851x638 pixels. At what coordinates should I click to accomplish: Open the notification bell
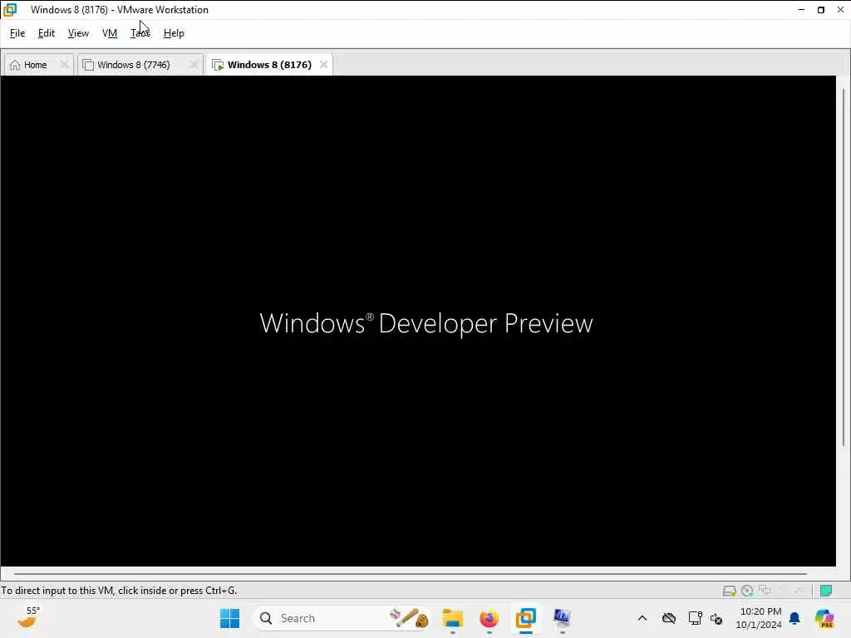click(794, 618)
